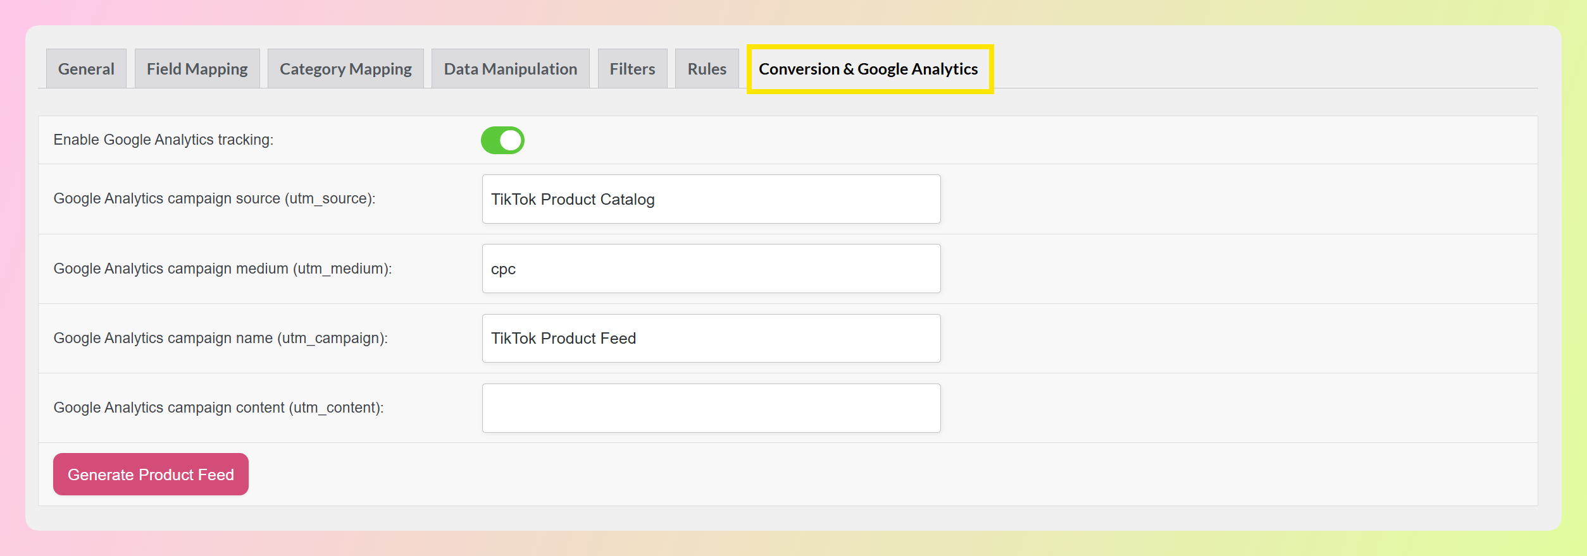Click the 'TikTok Product Feed' text

[563, 339]
